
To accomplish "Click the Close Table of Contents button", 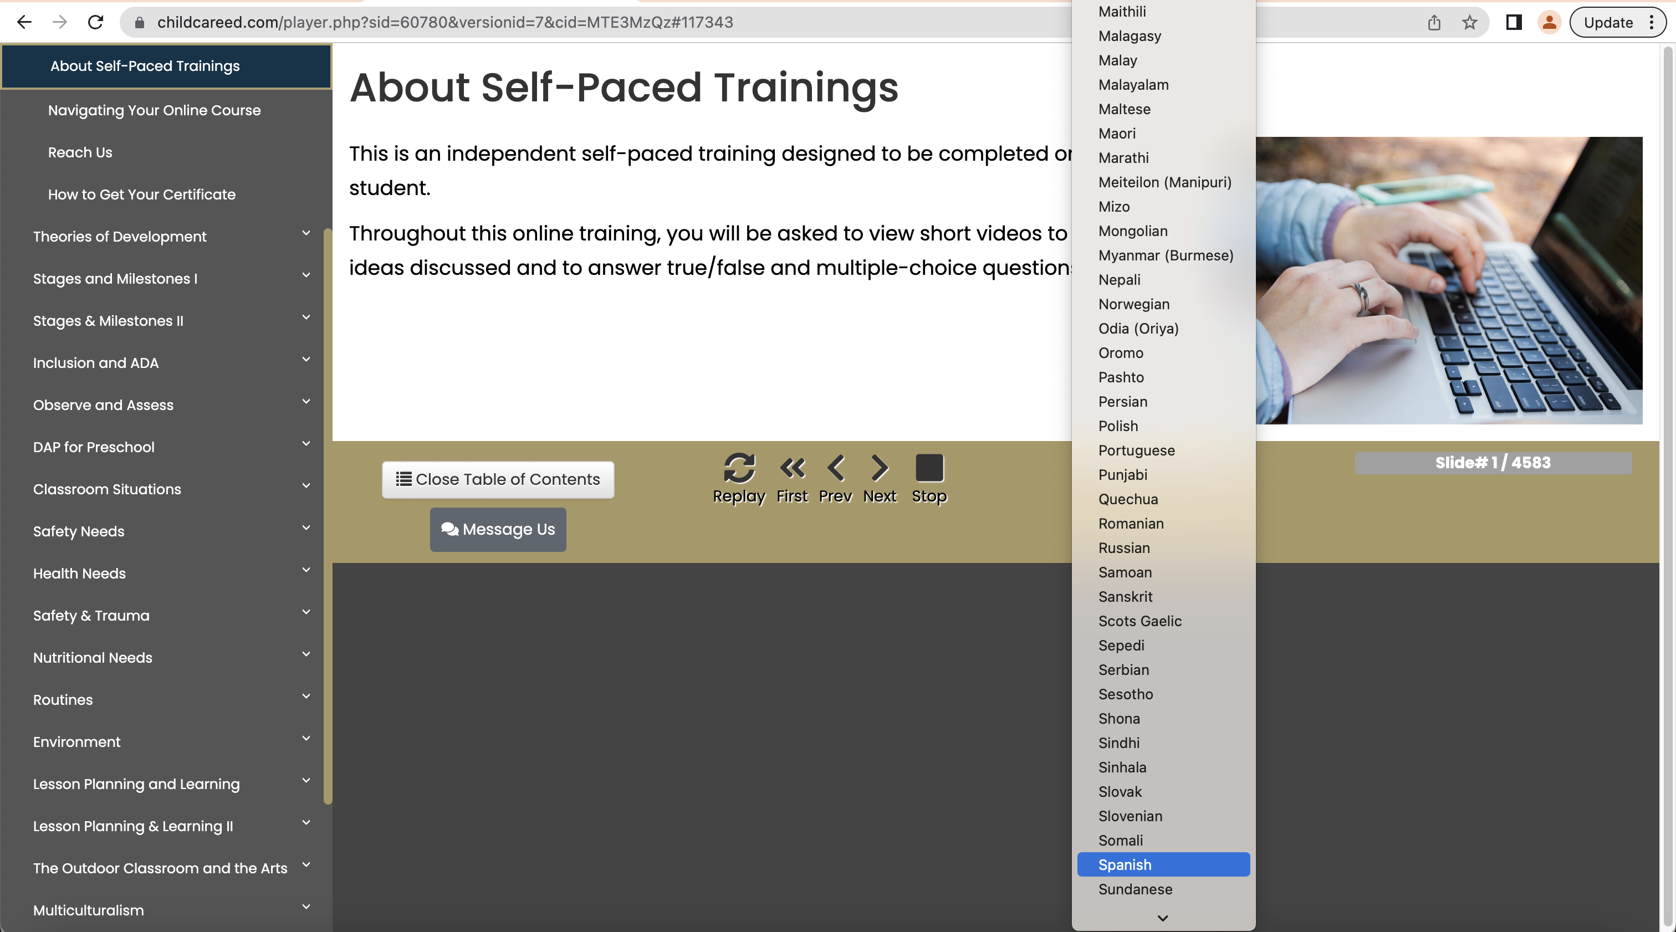I will [x=498, y=479].
